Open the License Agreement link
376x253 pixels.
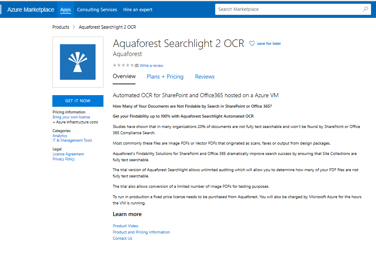pos(68,154)
